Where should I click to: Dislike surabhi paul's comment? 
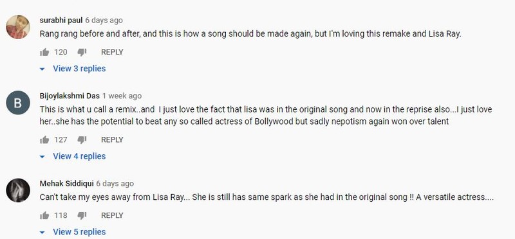click(x=82, y=52)
